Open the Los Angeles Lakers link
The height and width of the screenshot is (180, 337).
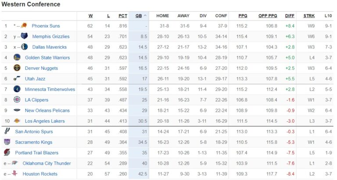[45, 121]
